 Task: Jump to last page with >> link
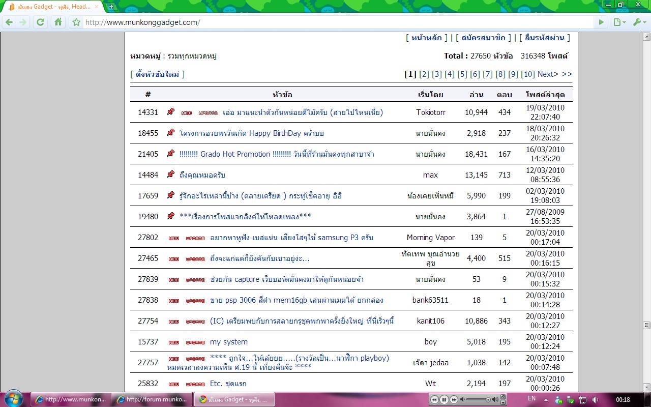567,74
